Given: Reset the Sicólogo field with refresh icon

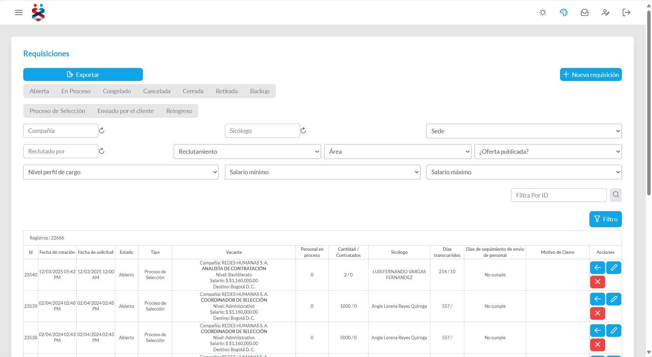Looking at the screenshot, I should (x=303, y=131).
